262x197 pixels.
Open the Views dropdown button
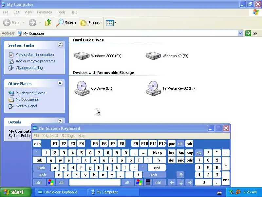click(111, 23)
